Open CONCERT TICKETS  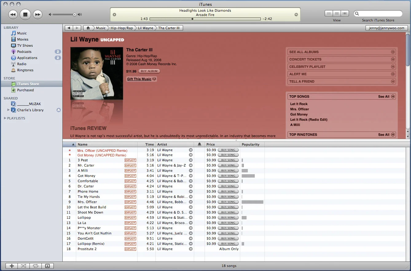point(342,59)
